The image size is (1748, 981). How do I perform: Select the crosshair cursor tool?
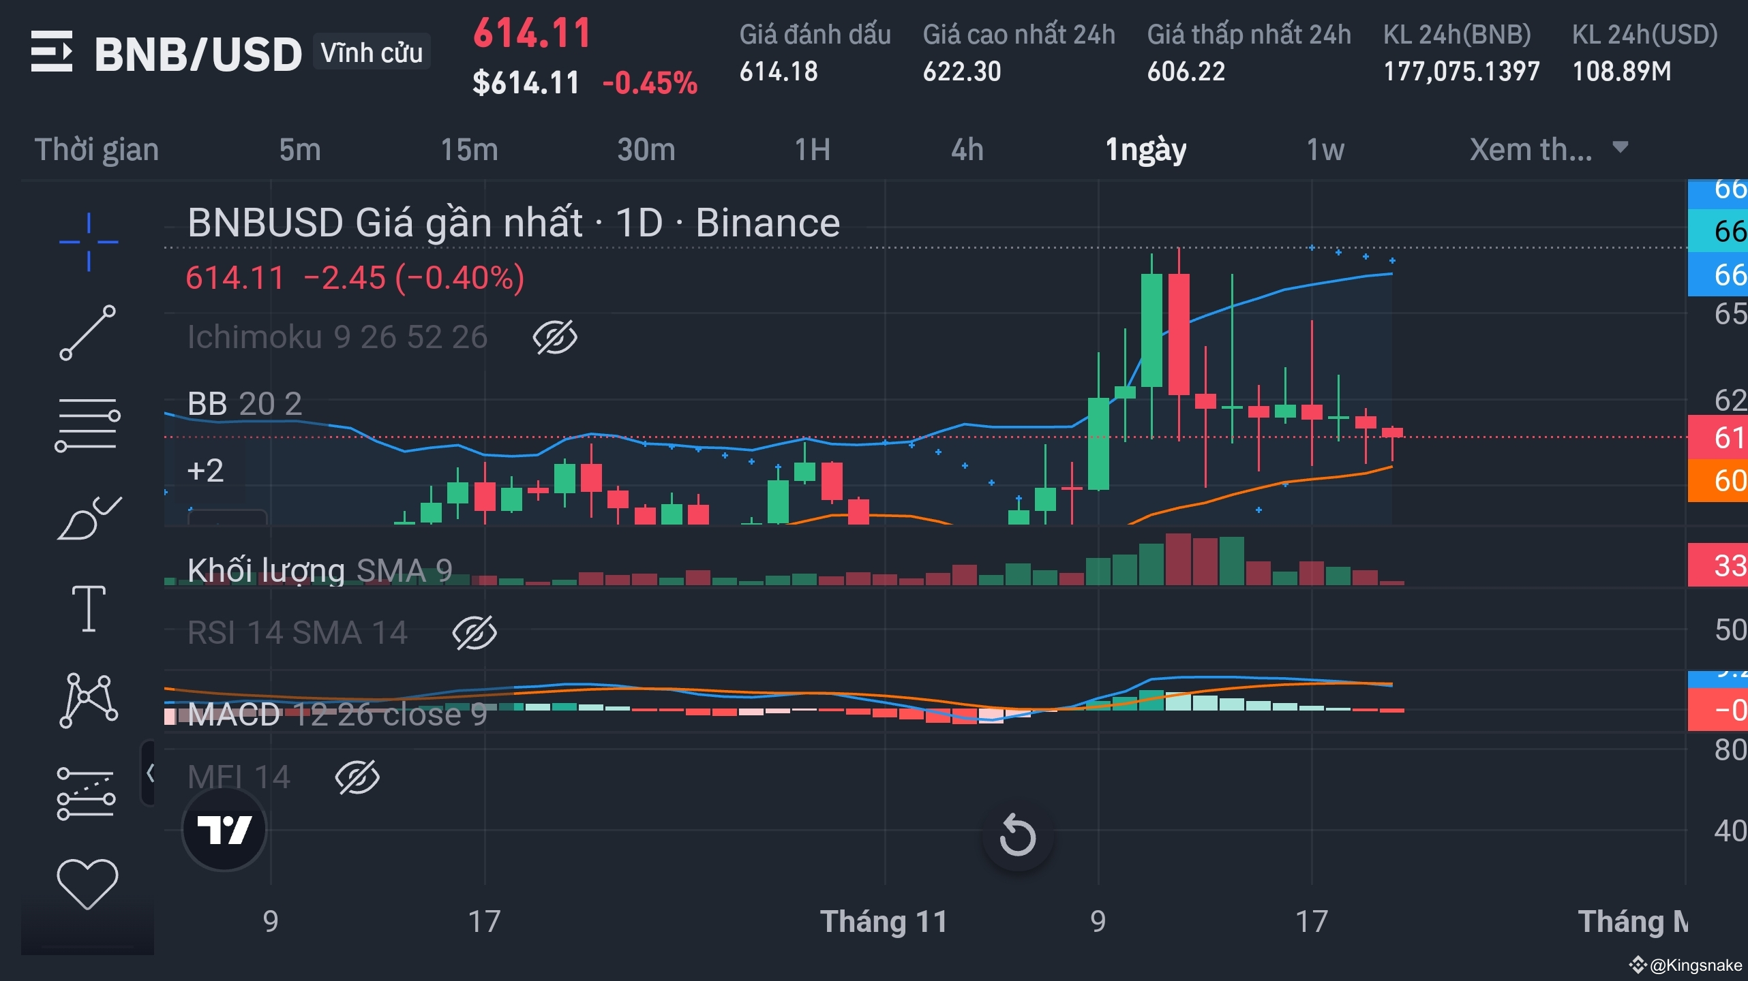88,242
